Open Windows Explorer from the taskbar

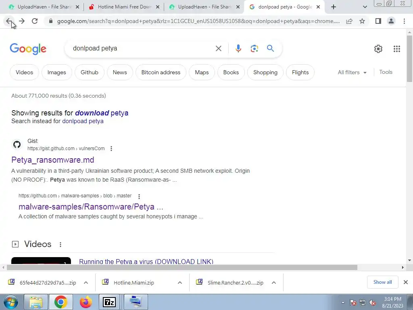pos(36,302)
